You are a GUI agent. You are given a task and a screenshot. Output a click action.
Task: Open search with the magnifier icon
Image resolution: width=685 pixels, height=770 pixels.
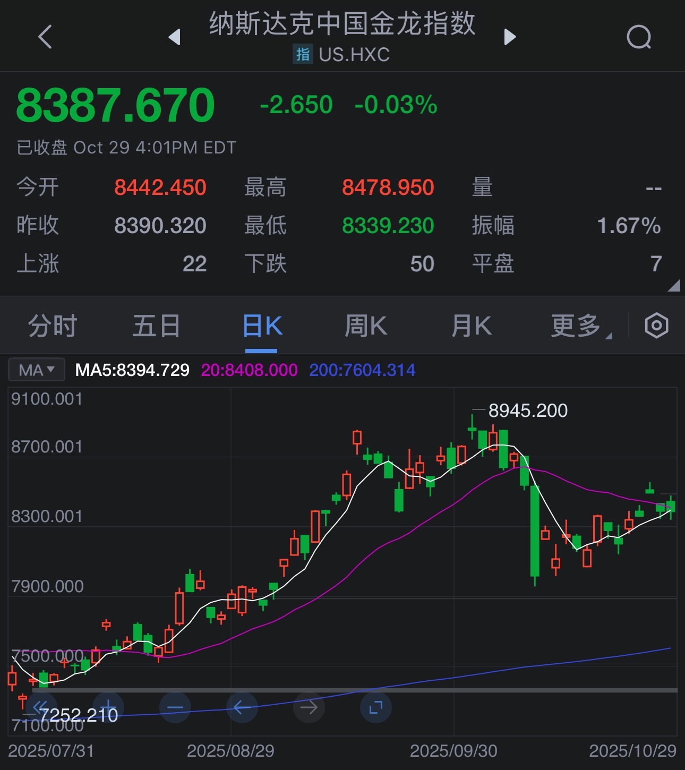click(x=639, y=37)
